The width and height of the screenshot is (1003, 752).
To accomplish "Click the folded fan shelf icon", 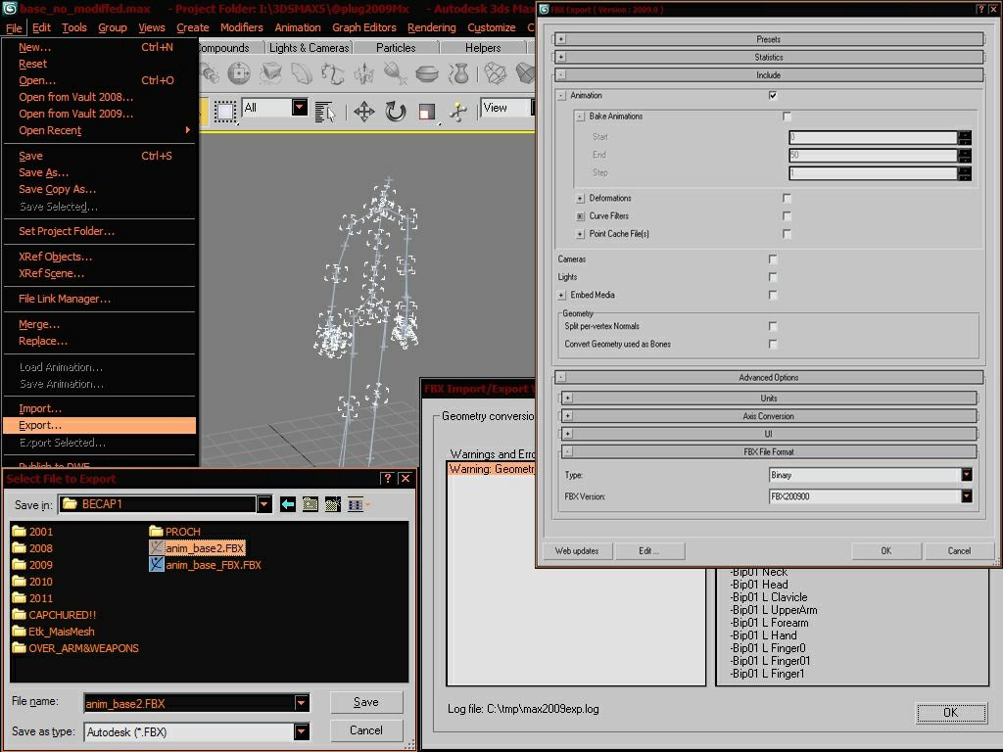I will pos(302,73).
